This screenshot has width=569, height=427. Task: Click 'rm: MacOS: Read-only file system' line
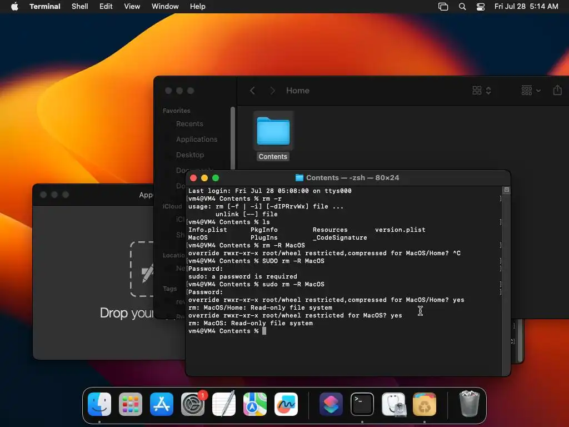[251, 323]
